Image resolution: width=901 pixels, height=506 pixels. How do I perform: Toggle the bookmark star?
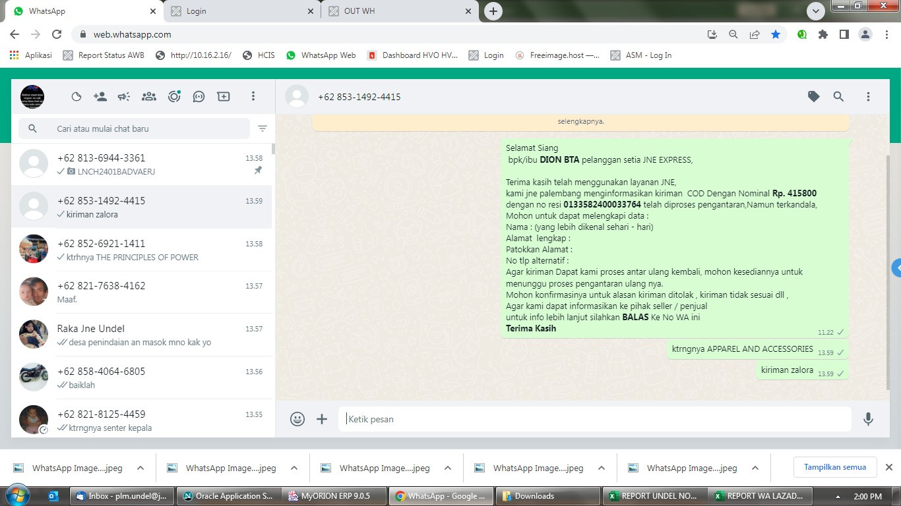776,34
